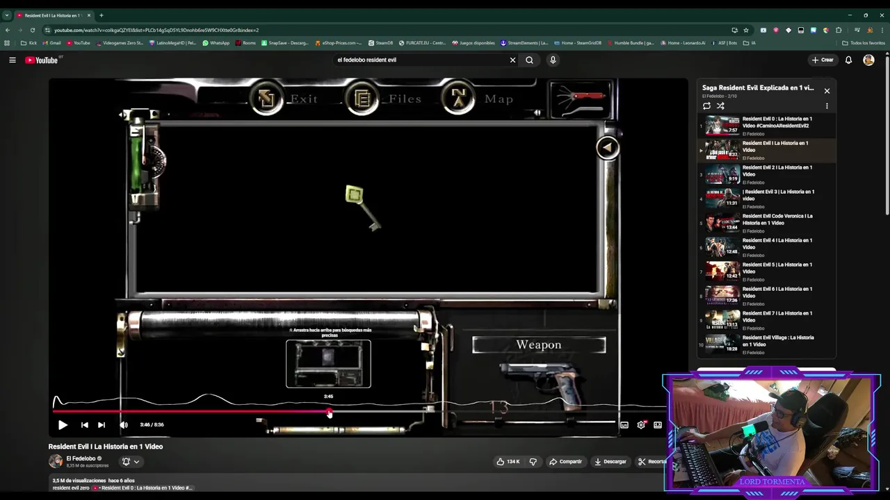Open Todos los favoritos folder
This screenshot has width=890, height=500.
point(864,43)
